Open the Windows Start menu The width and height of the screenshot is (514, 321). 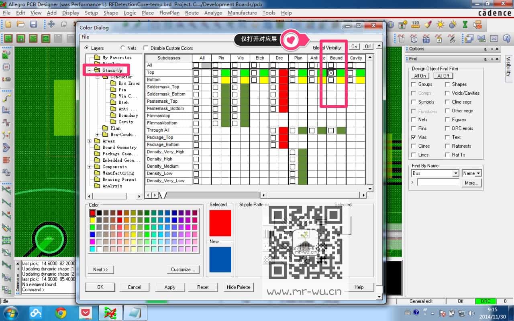click(11, 313)
